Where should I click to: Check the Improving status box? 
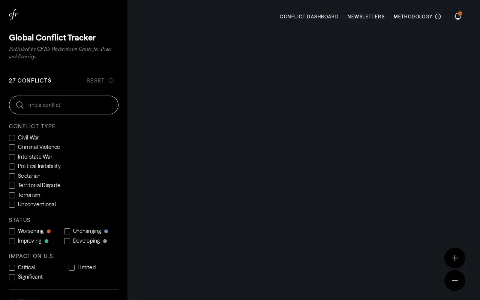pyautogui.click(x=12, y=241)
